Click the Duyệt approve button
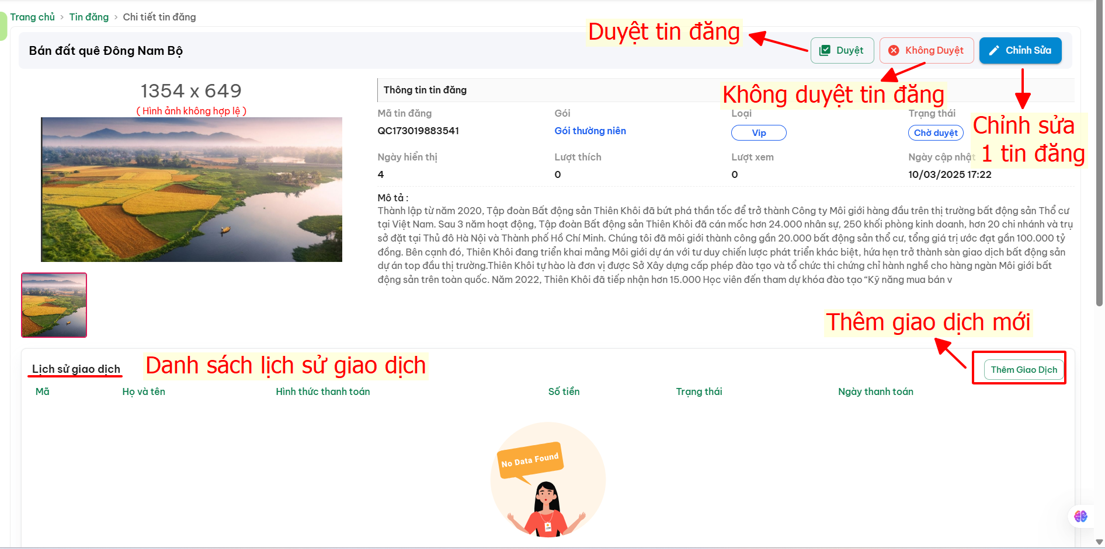 click(x=842, y=51)
